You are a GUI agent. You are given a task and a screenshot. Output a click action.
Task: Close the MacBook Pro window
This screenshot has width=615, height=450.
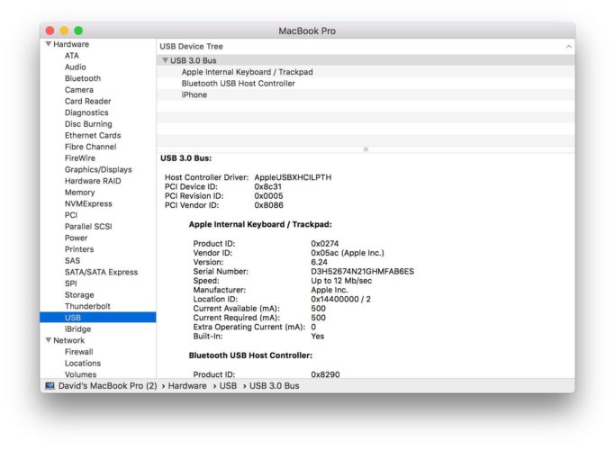50,31
